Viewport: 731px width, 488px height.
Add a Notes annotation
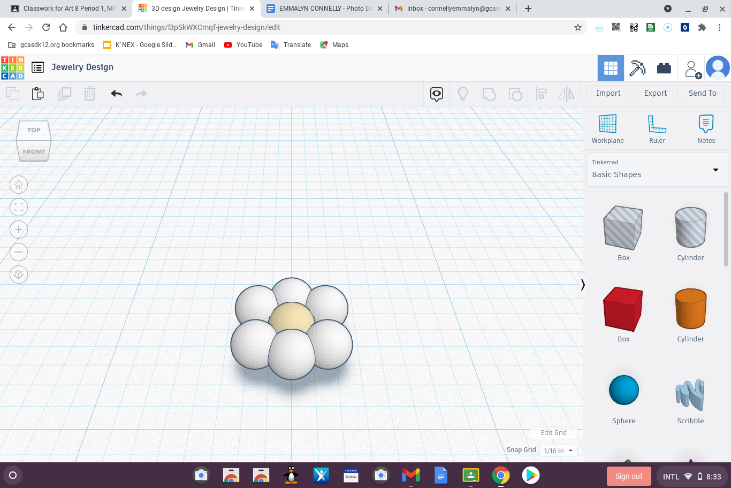click(705, 128)
